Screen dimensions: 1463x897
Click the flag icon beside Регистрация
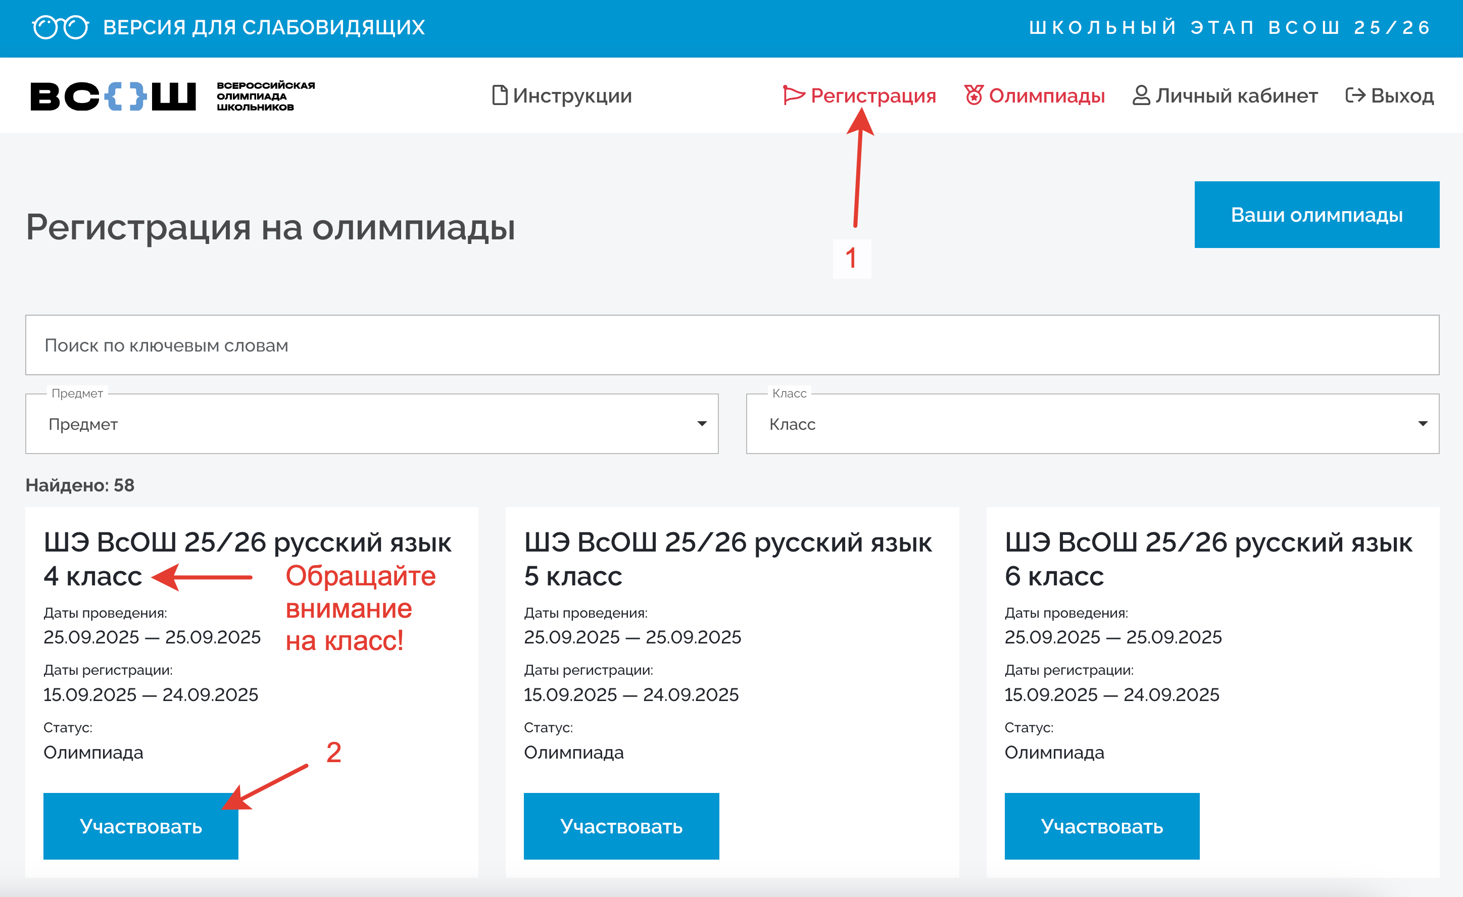[x=793, y=95]
